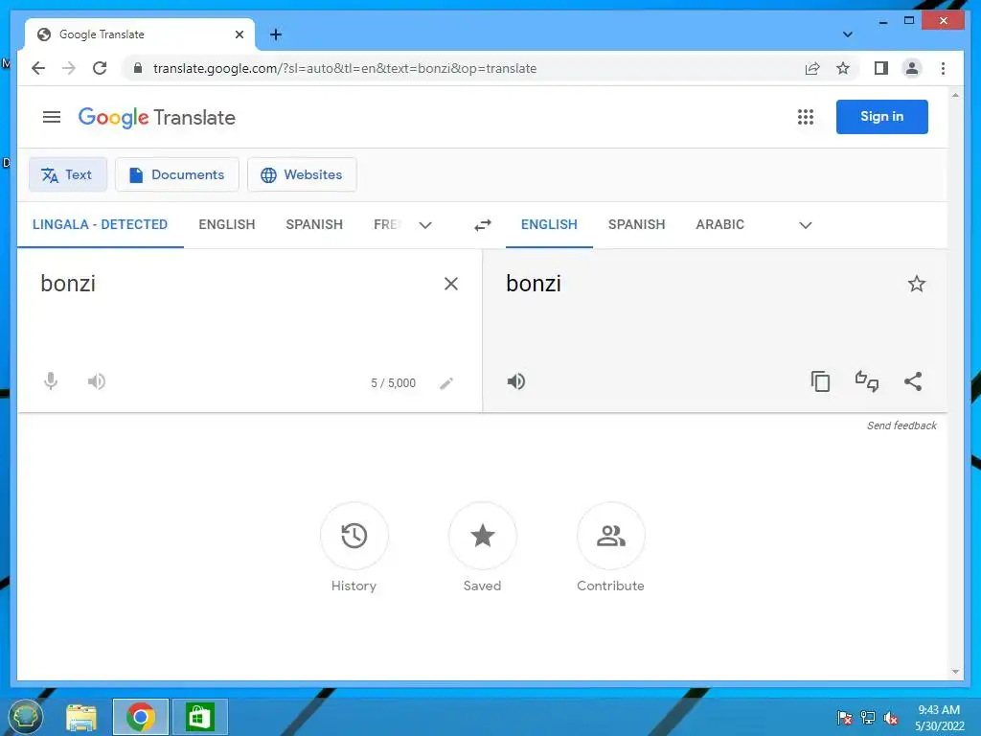The width and height of the screenshot is (981, 736).
Task: Click the translated word bonzi
Action: pyautogui.click(x=534, y=284)
